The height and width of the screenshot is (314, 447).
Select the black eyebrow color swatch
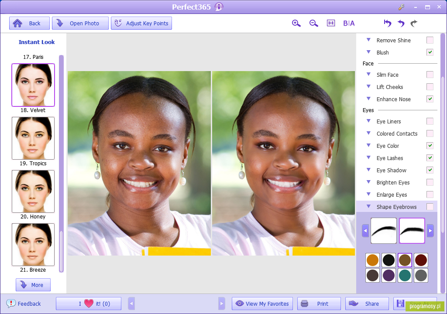[x=389, y=260]
